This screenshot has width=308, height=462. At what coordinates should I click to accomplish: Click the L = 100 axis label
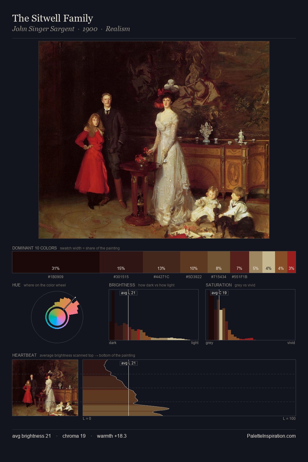pos(289,419)
